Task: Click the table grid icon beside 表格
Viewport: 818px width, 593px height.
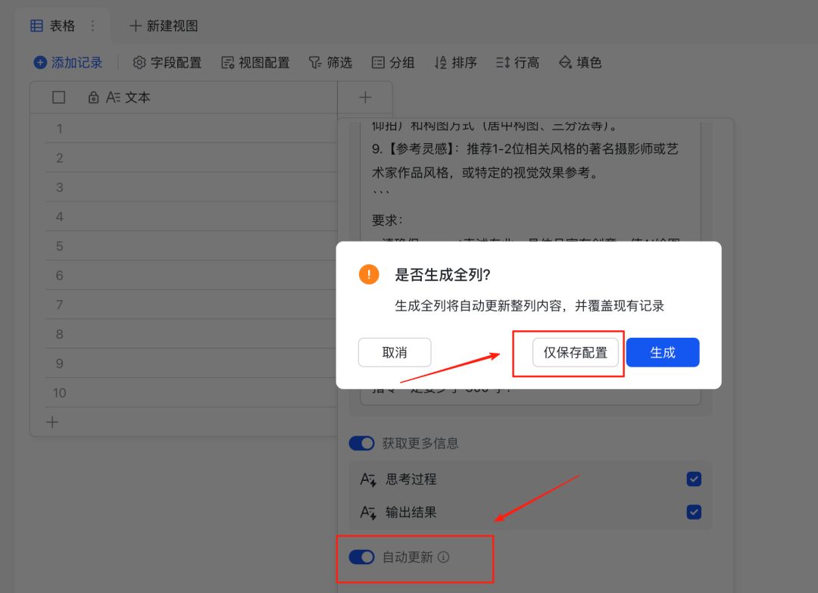Action: 36,25
